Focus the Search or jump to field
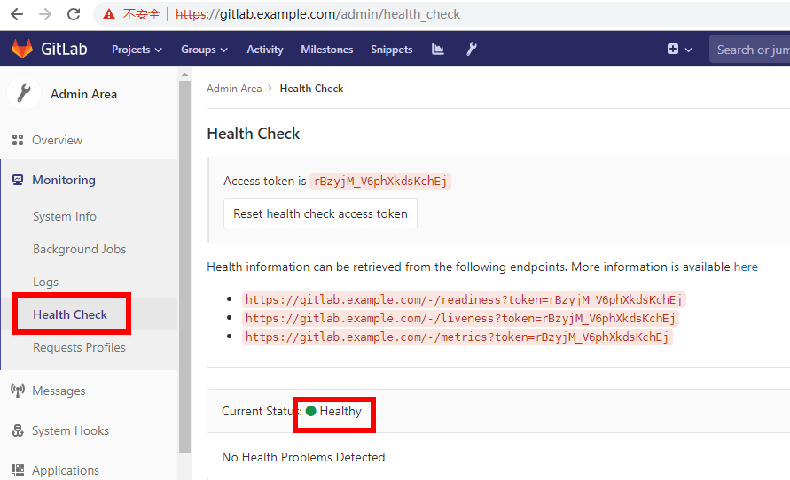 750,50
